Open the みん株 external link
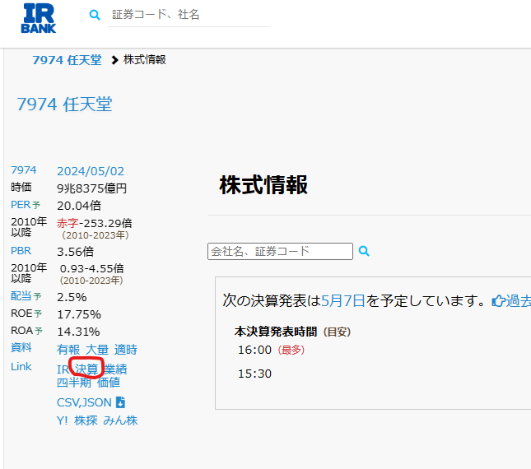This screenshot has width=531, height=469. [120, 420]
